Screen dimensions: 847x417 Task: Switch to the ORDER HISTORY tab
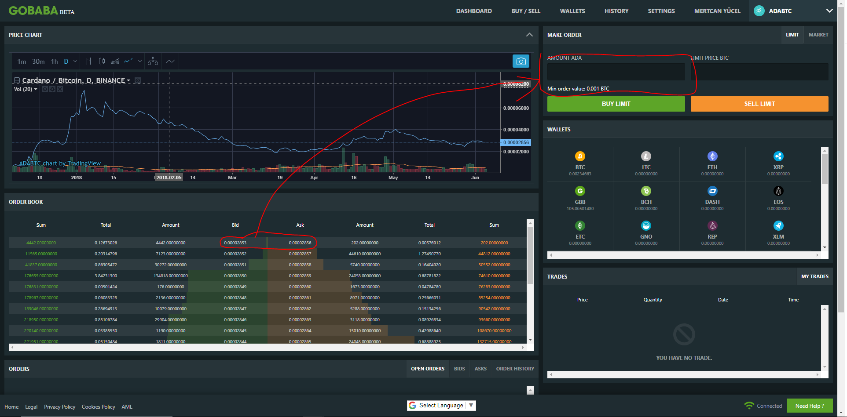(x=515, y=369)
